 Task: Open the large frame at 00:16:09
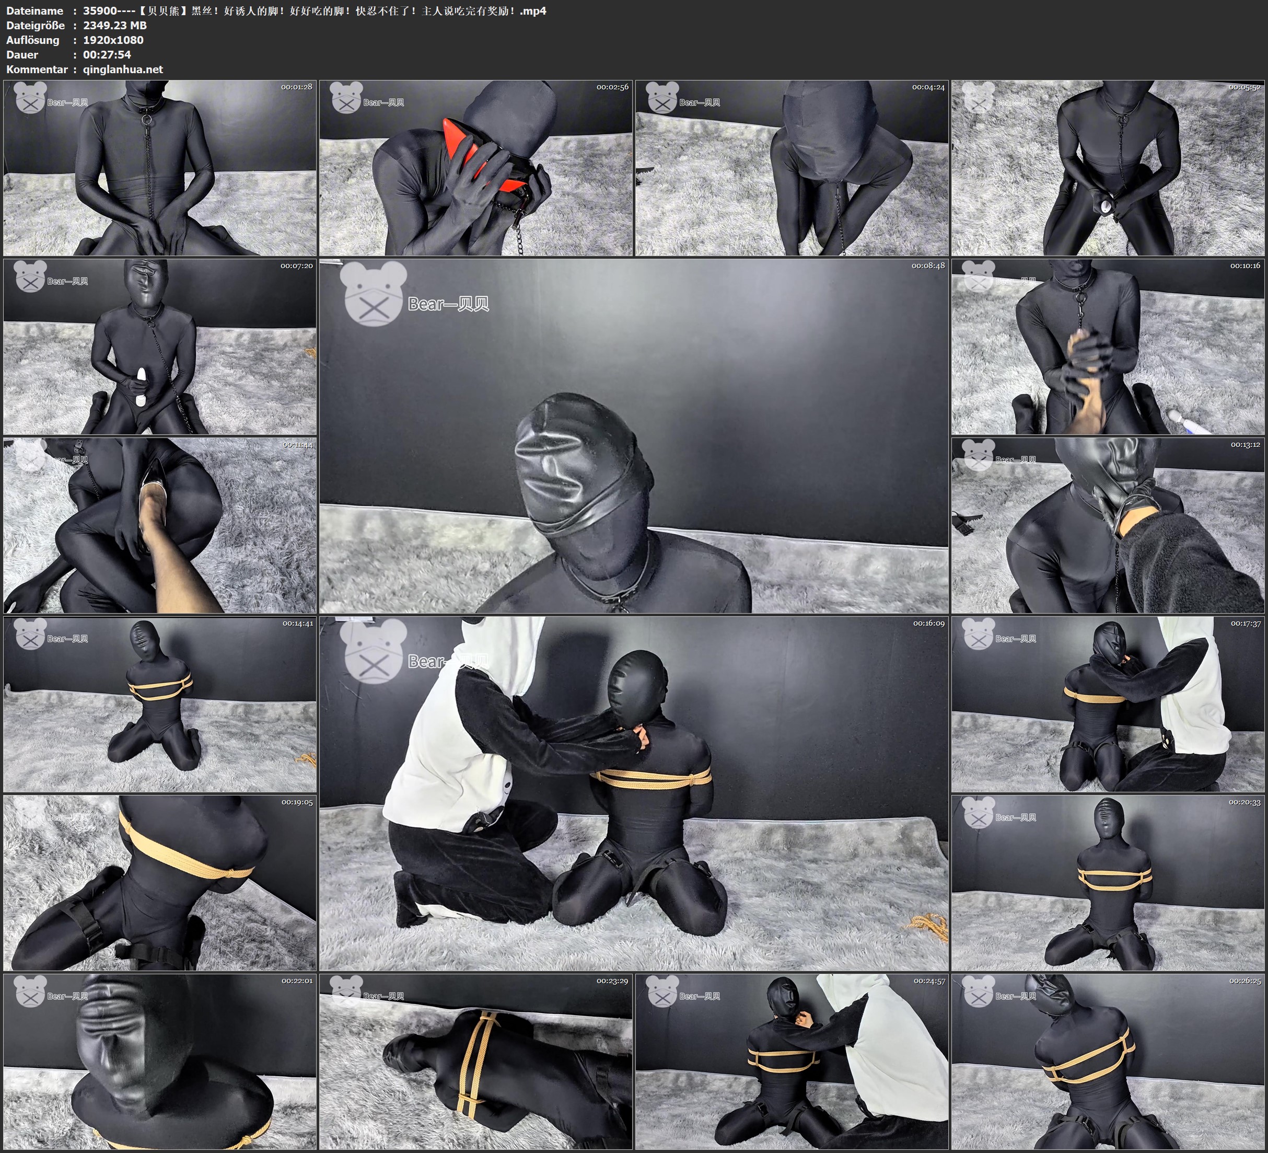633,793
